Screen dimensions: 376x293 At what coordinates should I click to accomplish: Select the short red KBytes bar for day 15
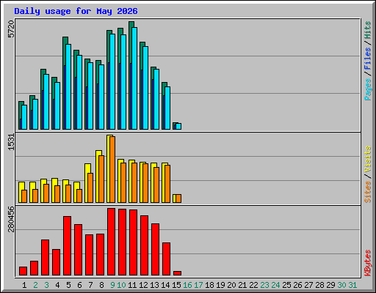tap(178, 273)
